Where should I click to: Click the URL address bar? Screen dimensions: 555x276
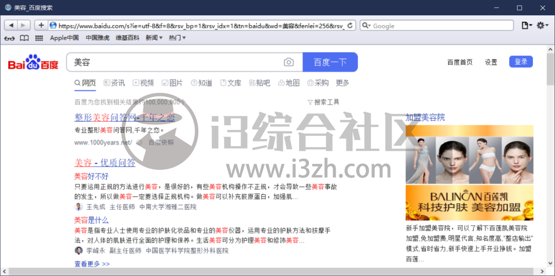[x=201, y=26]
